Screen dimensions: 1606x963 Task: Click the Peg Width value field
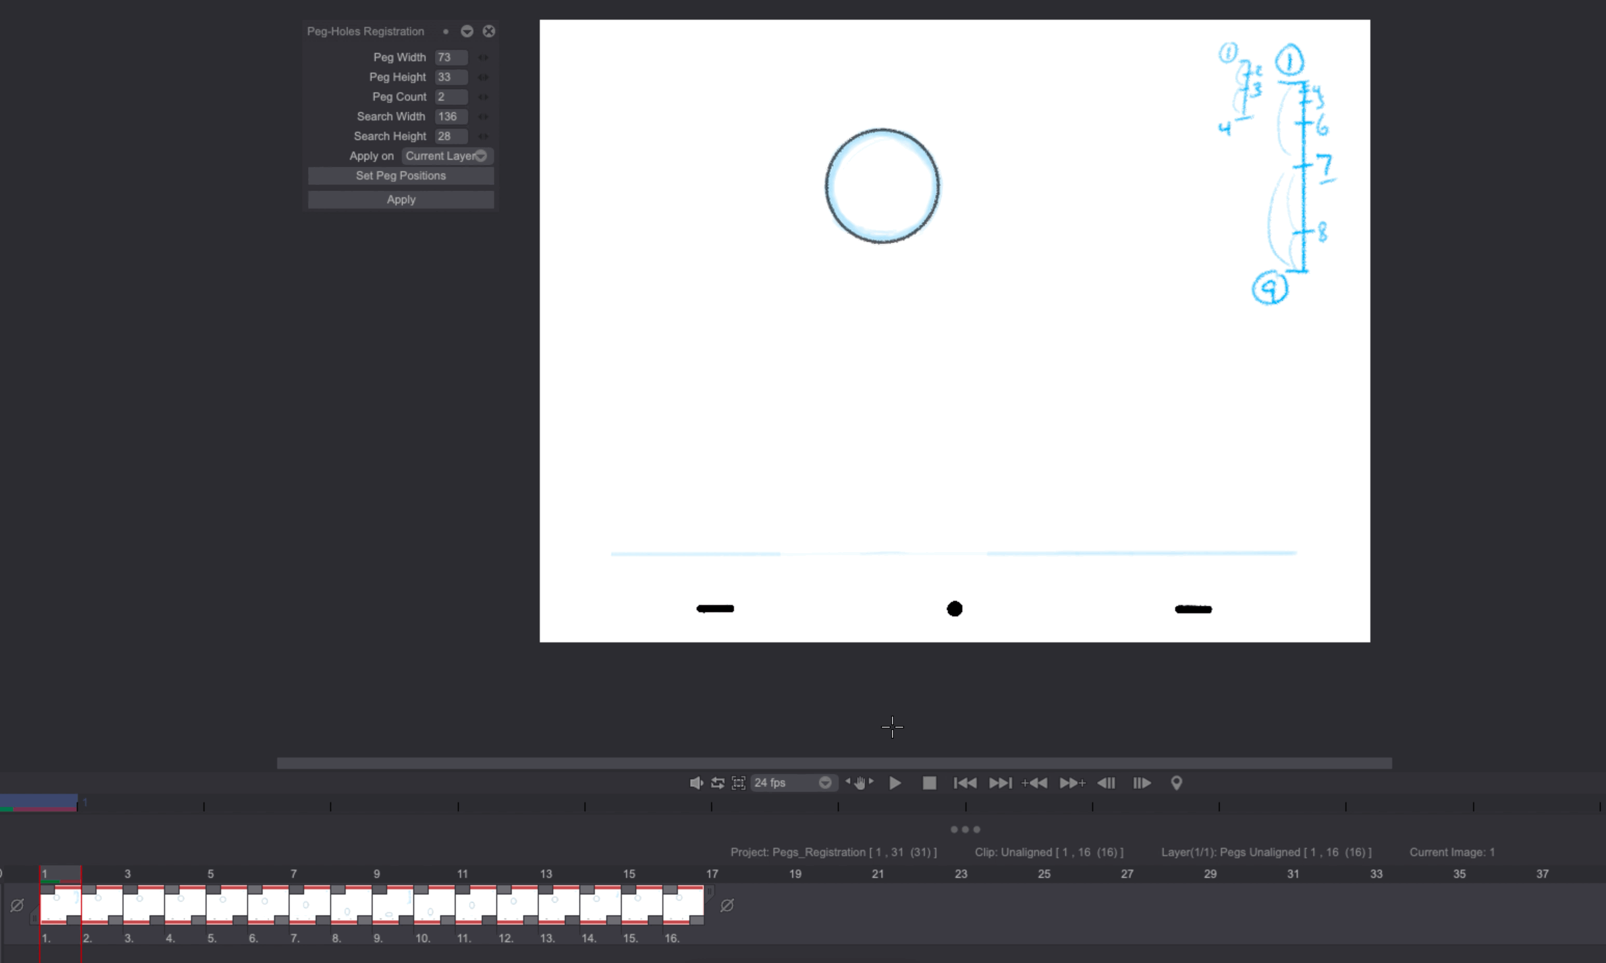(x=450, y=57)
